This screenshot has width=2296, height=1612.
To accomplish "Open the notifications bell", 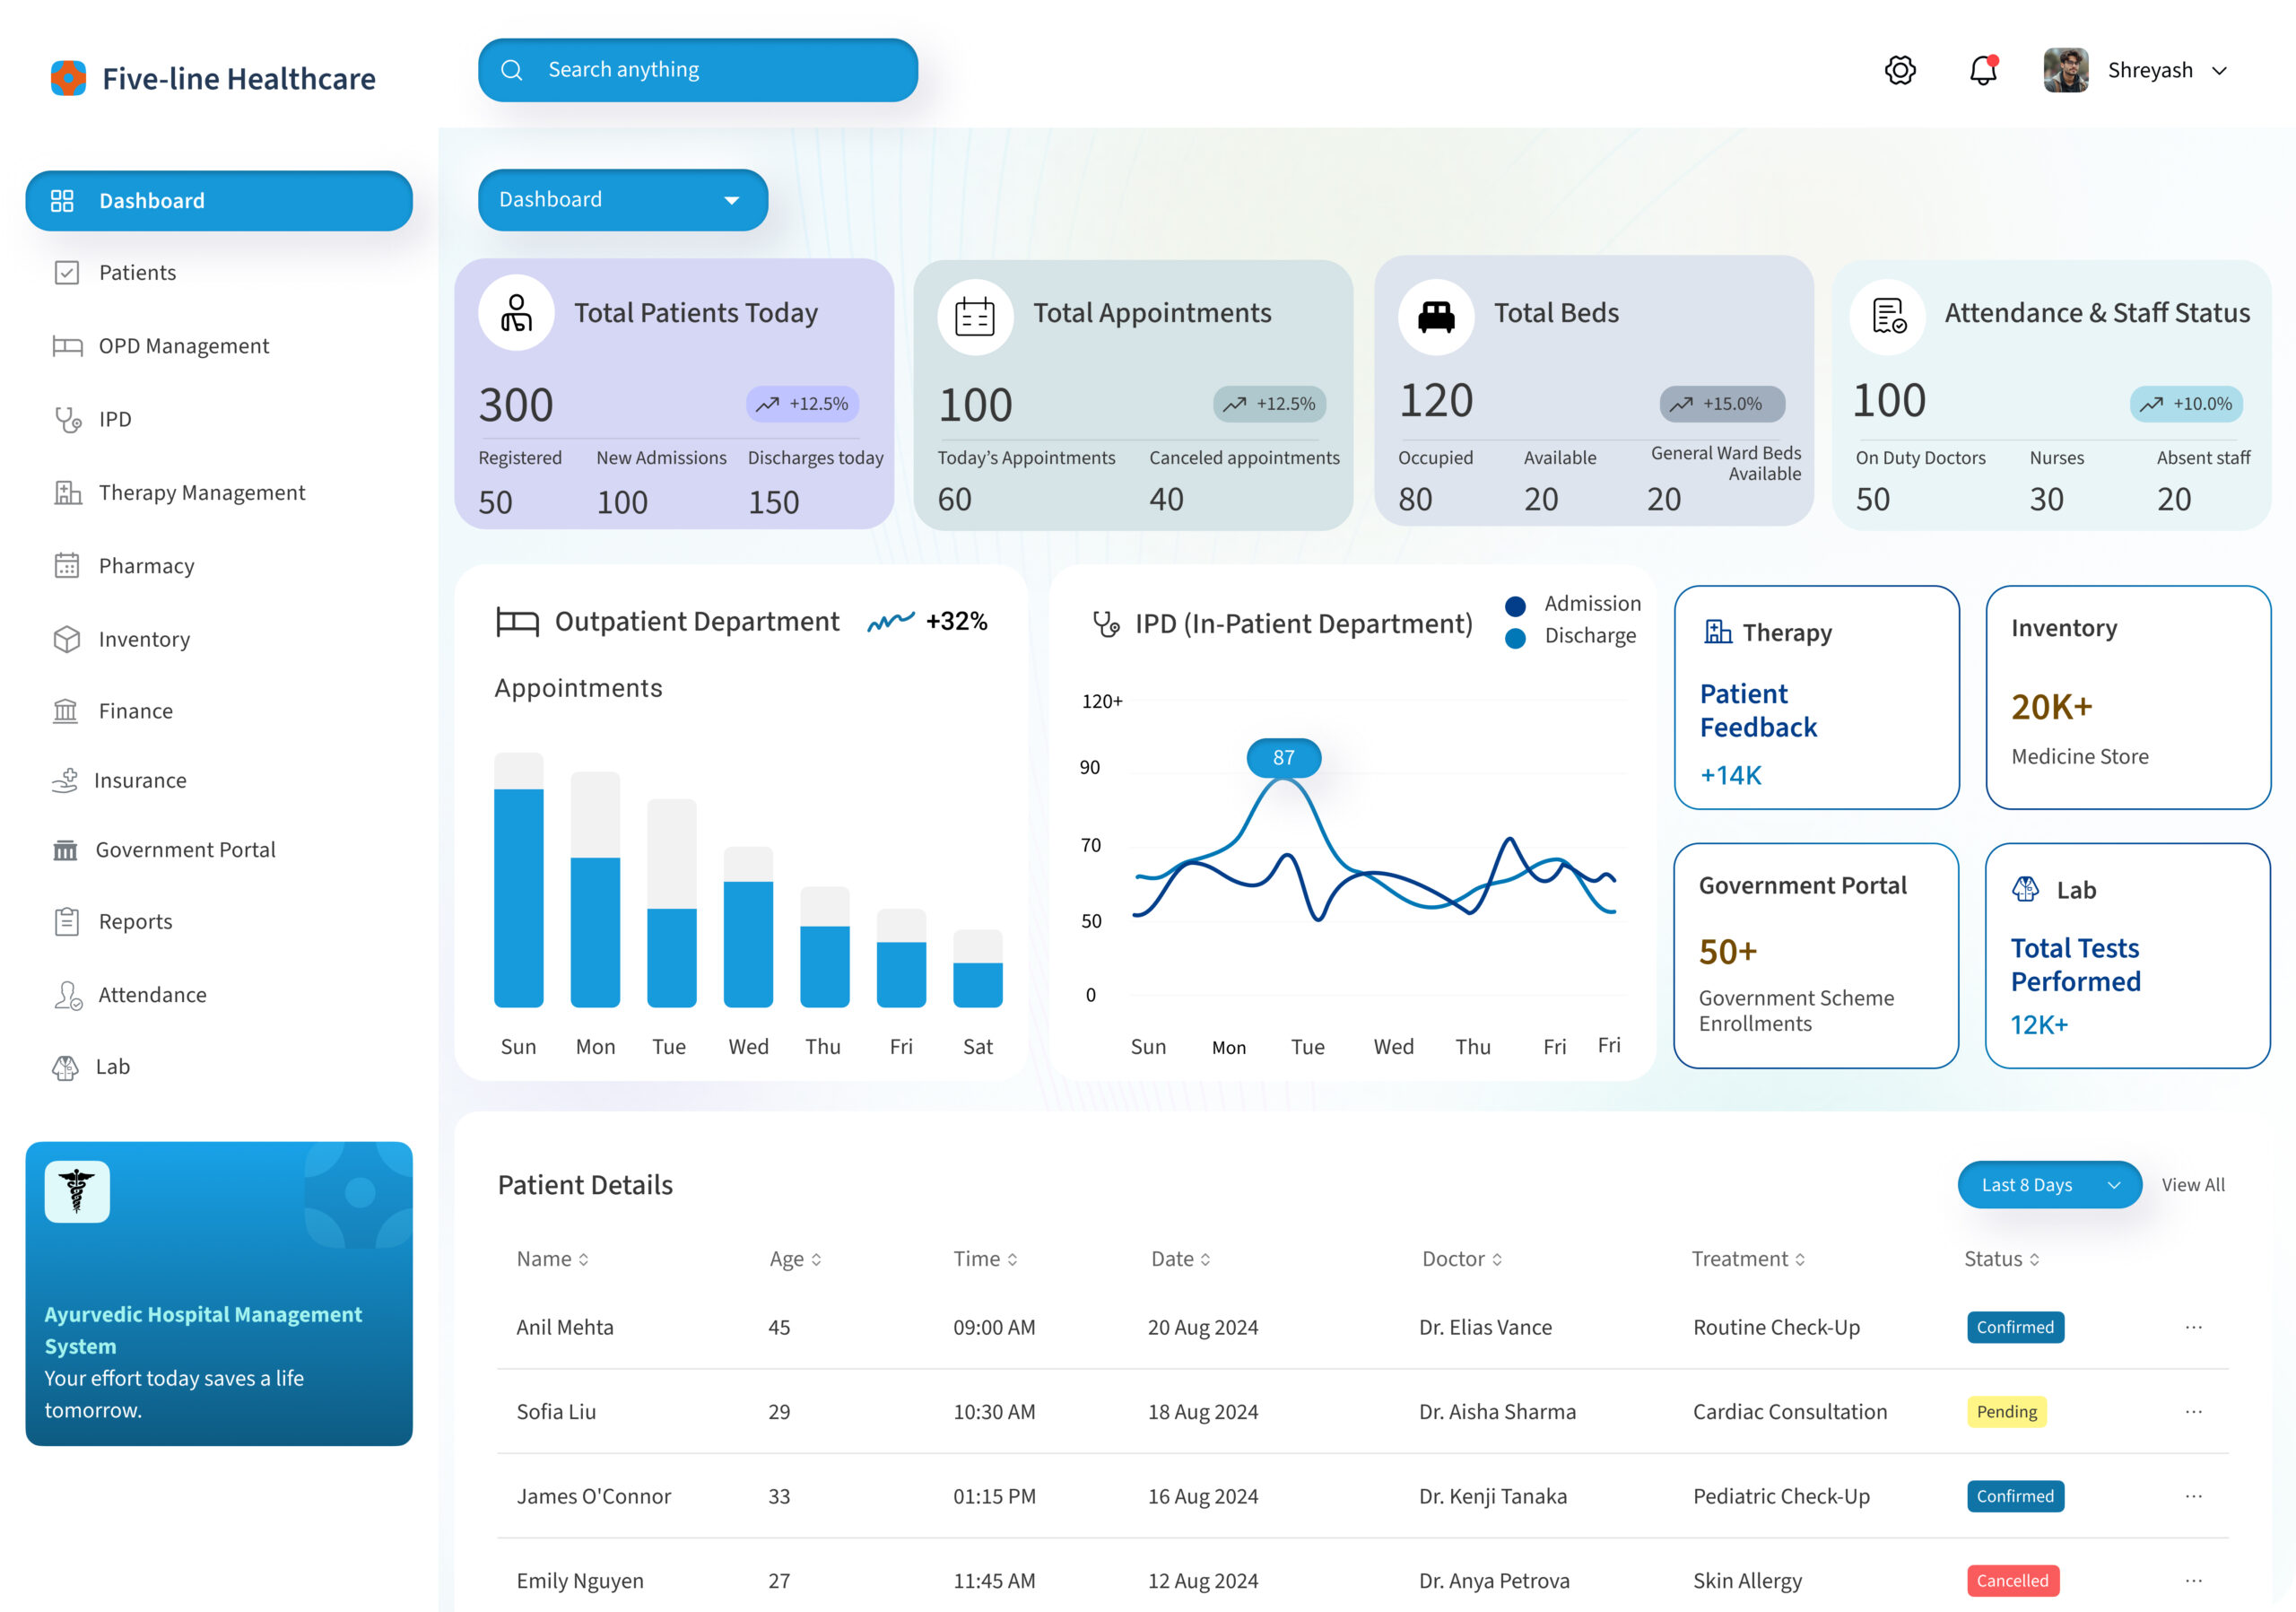I will click(x=1983, y=70).
